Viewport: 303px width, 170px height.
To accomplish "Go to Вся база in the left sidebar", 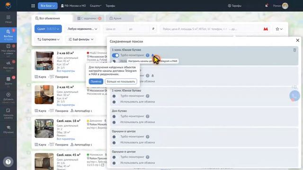I will [9, 35].
